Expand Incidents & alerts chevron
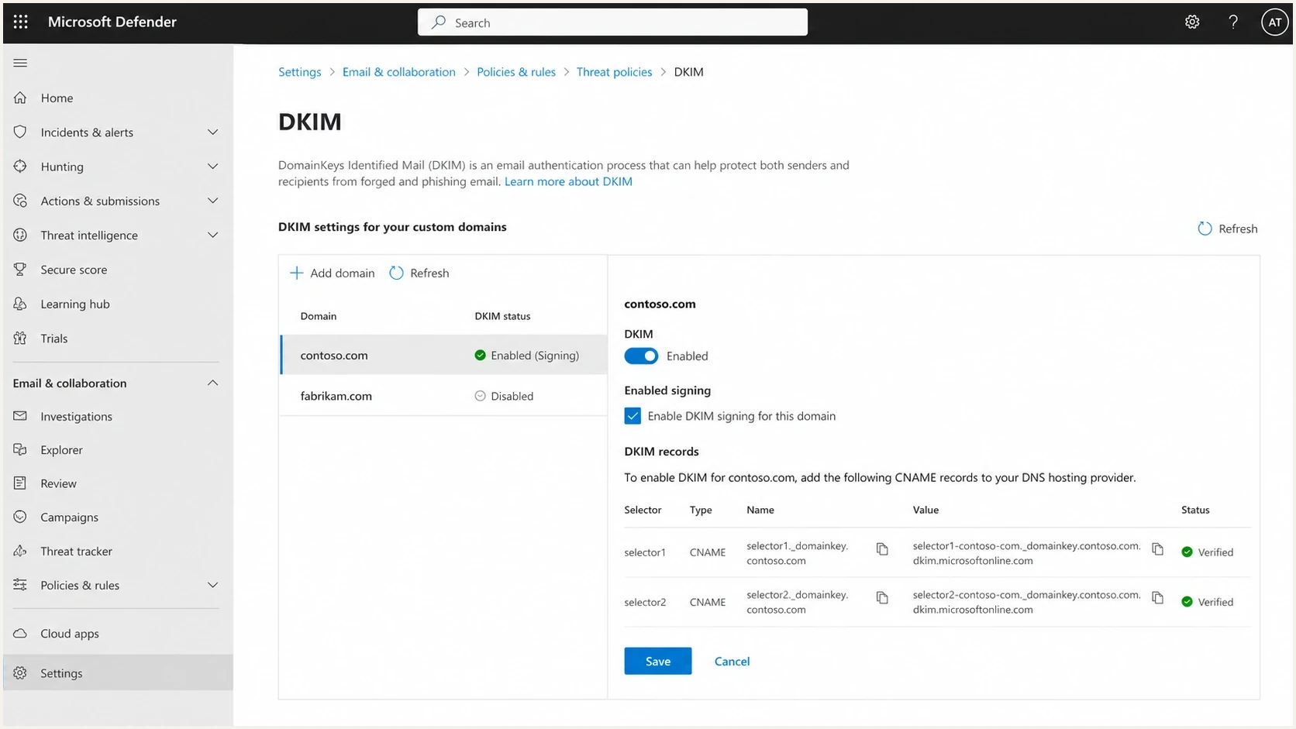 coord(212,132)
